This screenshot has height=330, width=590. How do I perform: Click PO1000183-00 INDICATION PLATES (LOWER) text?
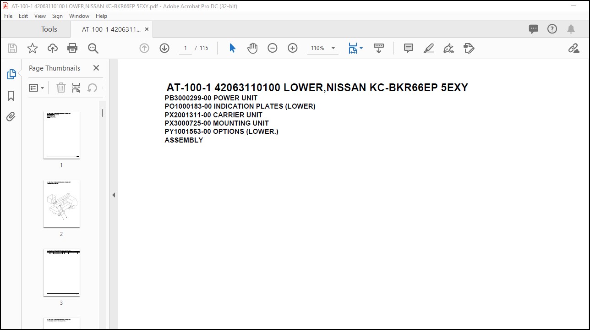point(240,106)
